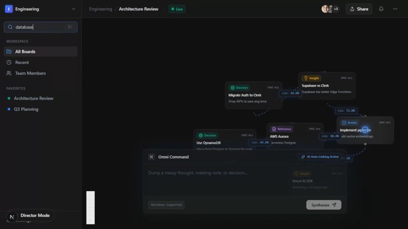Open the more options ellipsis menu
This screenshot has height=229, width=408.
[395, 9]
